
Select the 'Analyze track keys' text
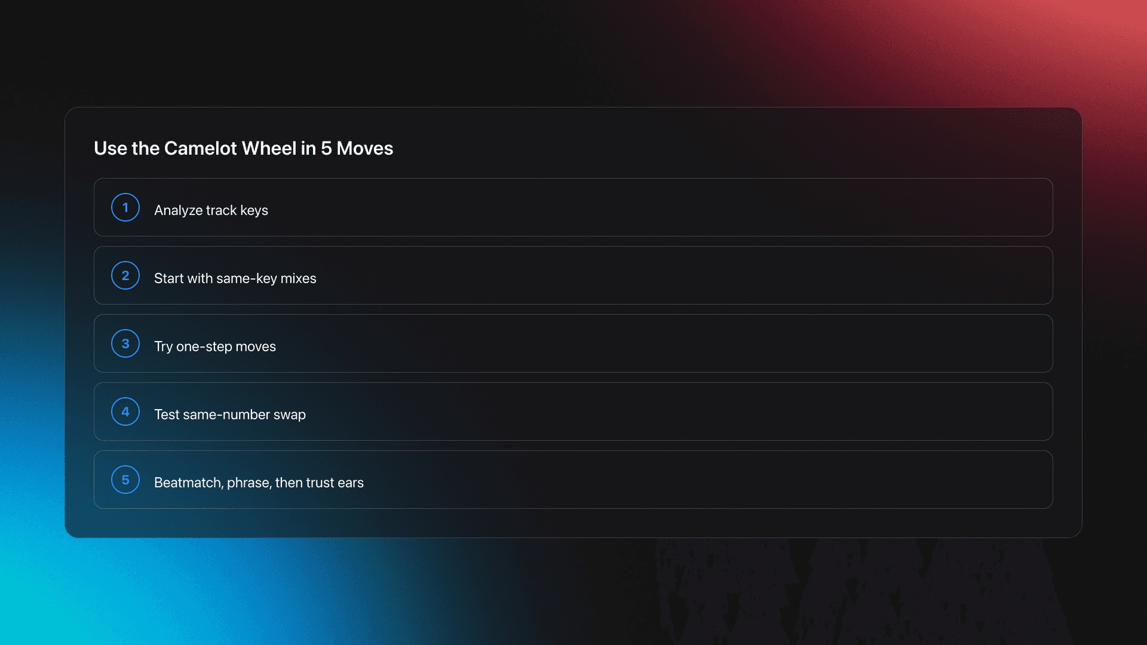pyautogui.click(x=211, y=210)
